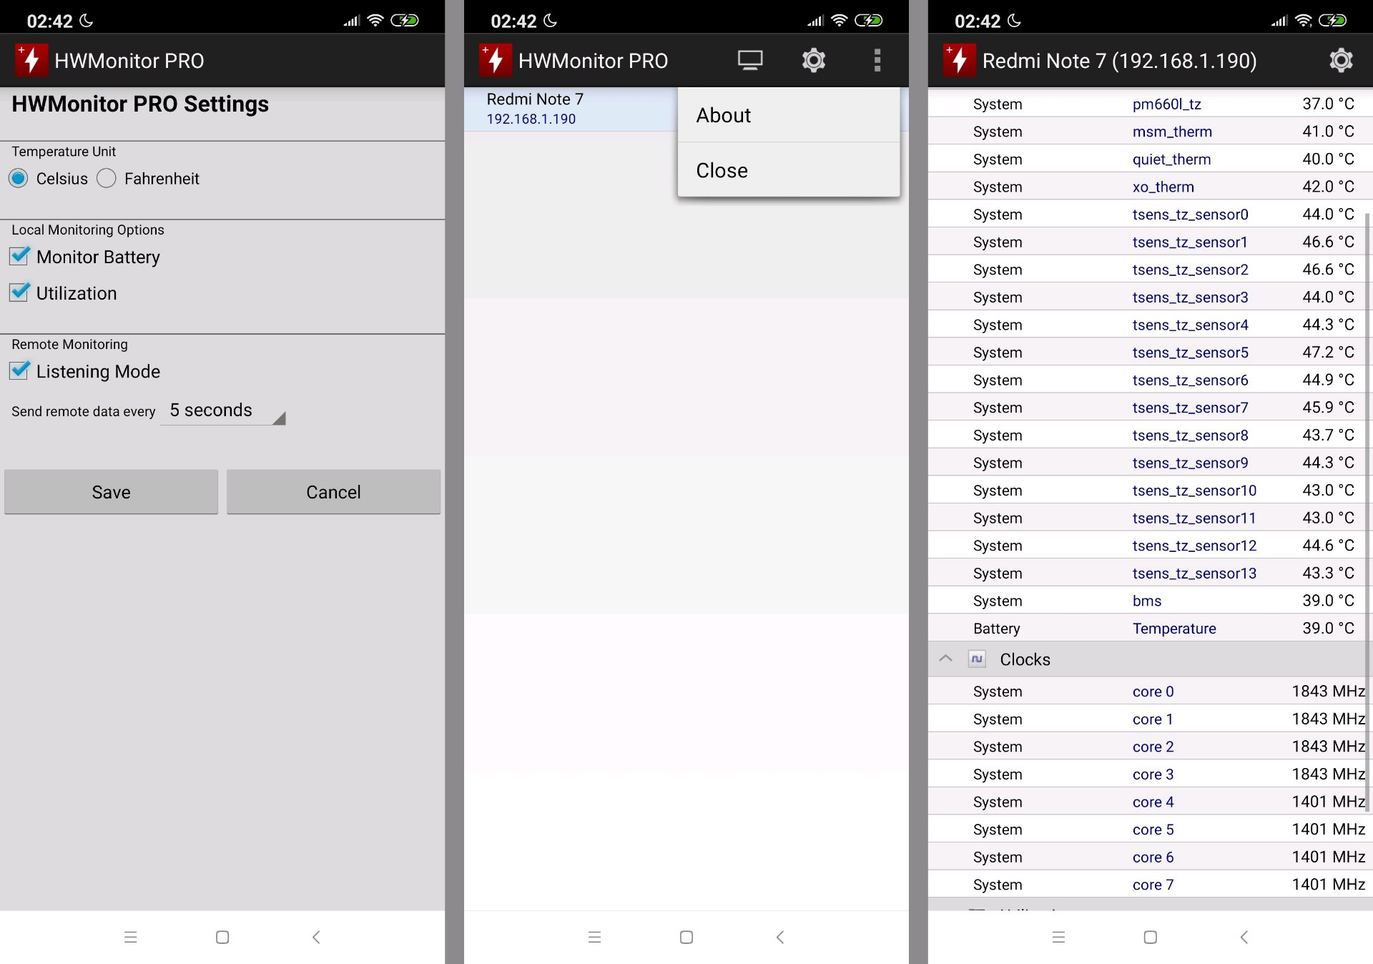
Task: Tap battery charging icon on right phone
Action: 1333,20
